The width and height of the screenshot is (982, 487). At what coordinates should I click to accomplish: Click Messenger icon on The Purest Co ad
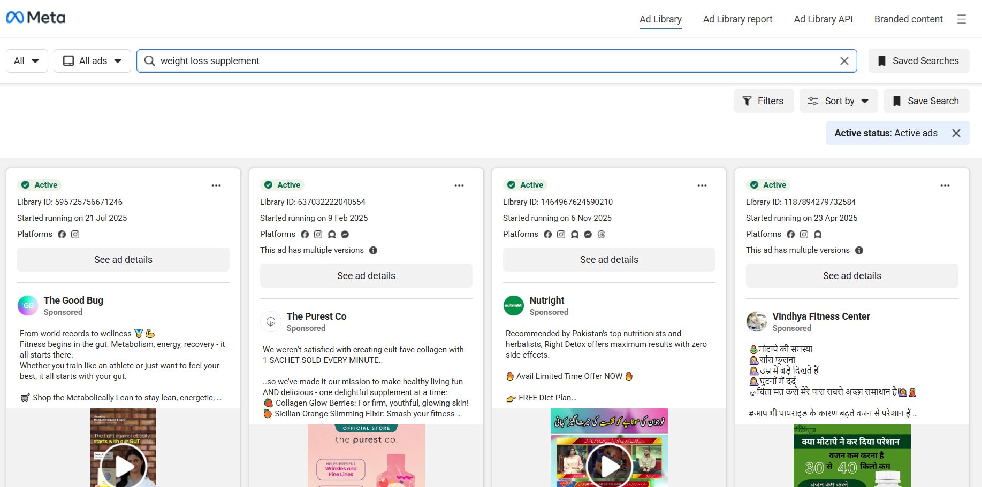tap(345, 234)
